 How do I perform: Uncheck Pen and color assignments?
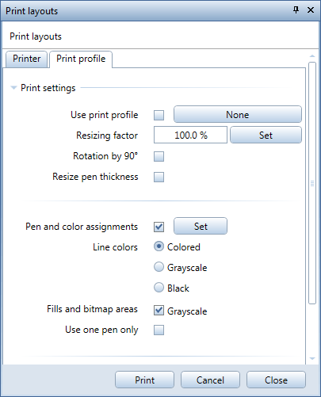[x=159, y=227]
